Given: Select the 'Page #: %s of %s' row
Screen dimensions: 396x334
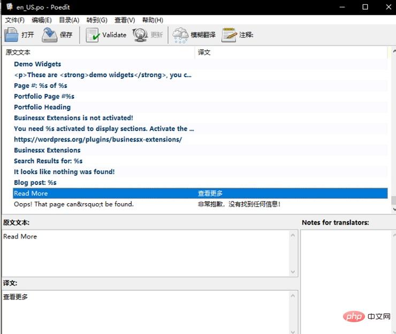Looking at the screenshot, I should [x=200, y=86].
